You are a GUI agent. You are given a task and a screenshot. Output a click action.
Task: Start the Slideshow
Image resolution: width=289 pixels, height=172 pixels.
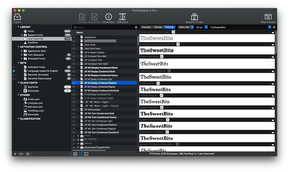122,17
